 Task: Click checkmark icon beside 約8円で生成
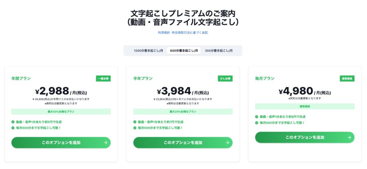[257, 116]
